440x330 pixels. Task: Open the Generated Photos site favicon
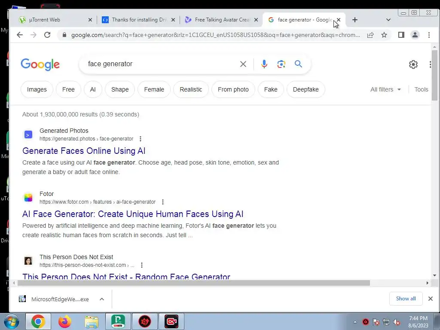28,134
